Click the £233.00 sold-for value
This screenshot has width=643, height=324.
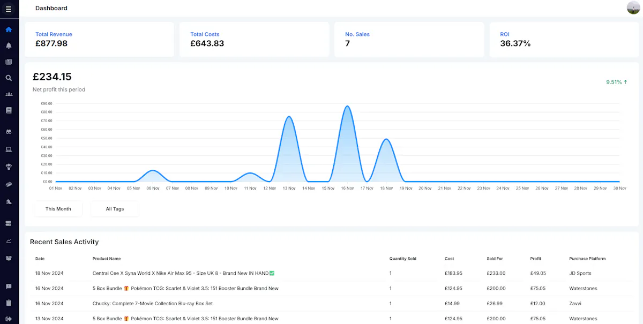point(496,273)
